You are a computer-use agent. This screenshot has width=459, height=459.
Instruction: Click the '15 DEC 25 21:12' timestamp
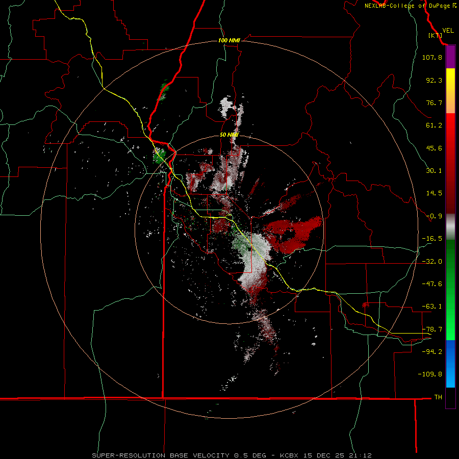pos(337,455)
